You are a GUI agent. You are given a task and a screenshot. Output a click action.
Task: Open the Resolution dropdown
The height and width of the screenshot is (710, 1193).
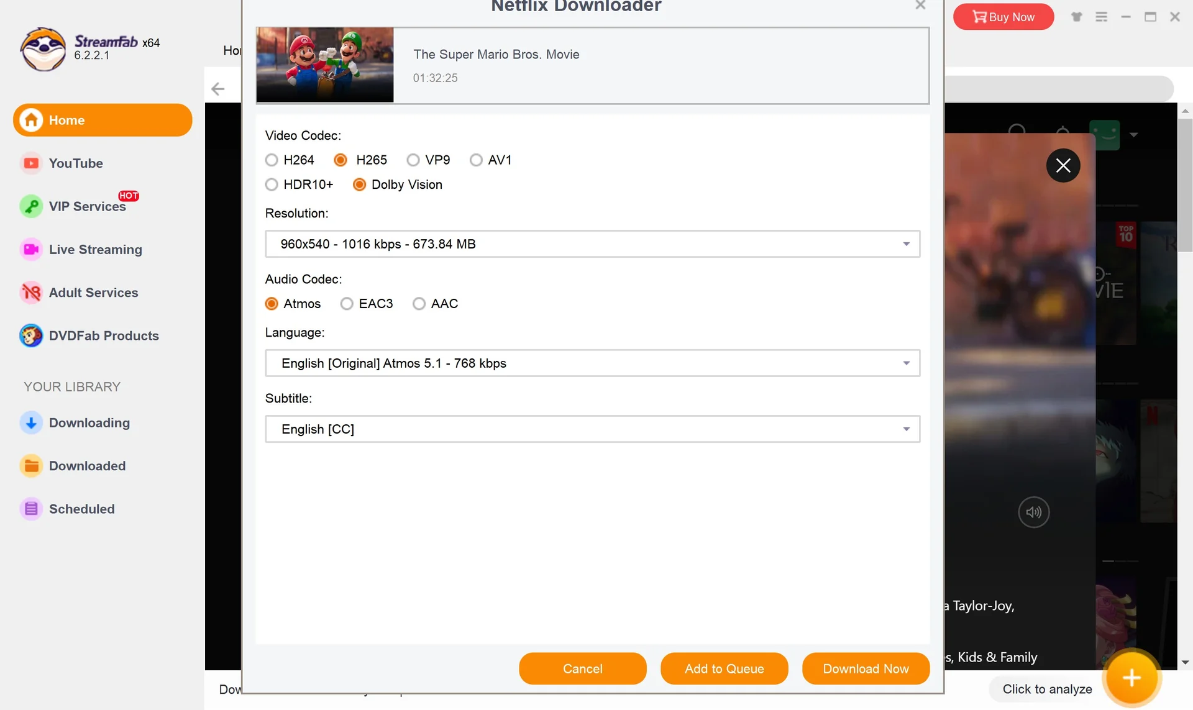tap(592, 244)
